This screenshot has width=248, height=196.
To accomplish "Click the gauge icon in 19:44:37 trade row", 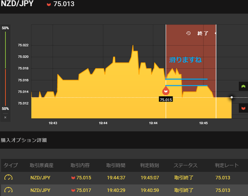I will click(x=8, y=177).
